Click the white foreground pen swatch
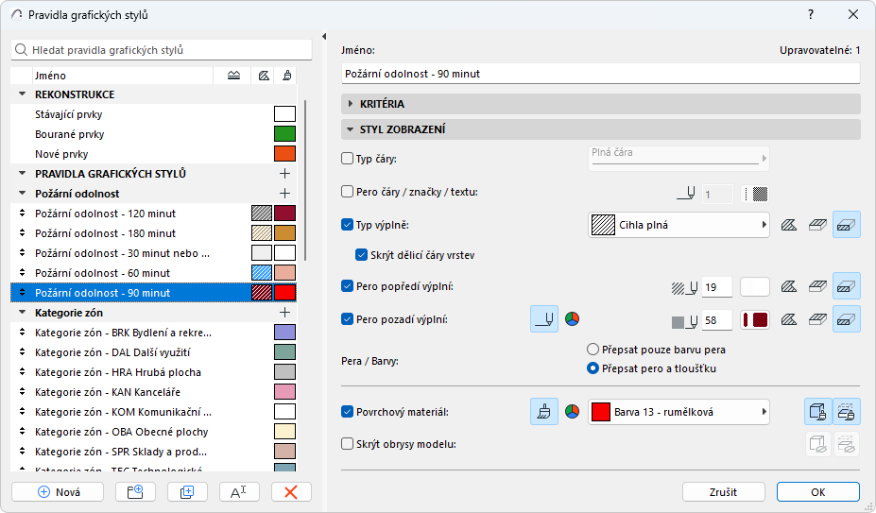876x513 pixels. point(755,286)
